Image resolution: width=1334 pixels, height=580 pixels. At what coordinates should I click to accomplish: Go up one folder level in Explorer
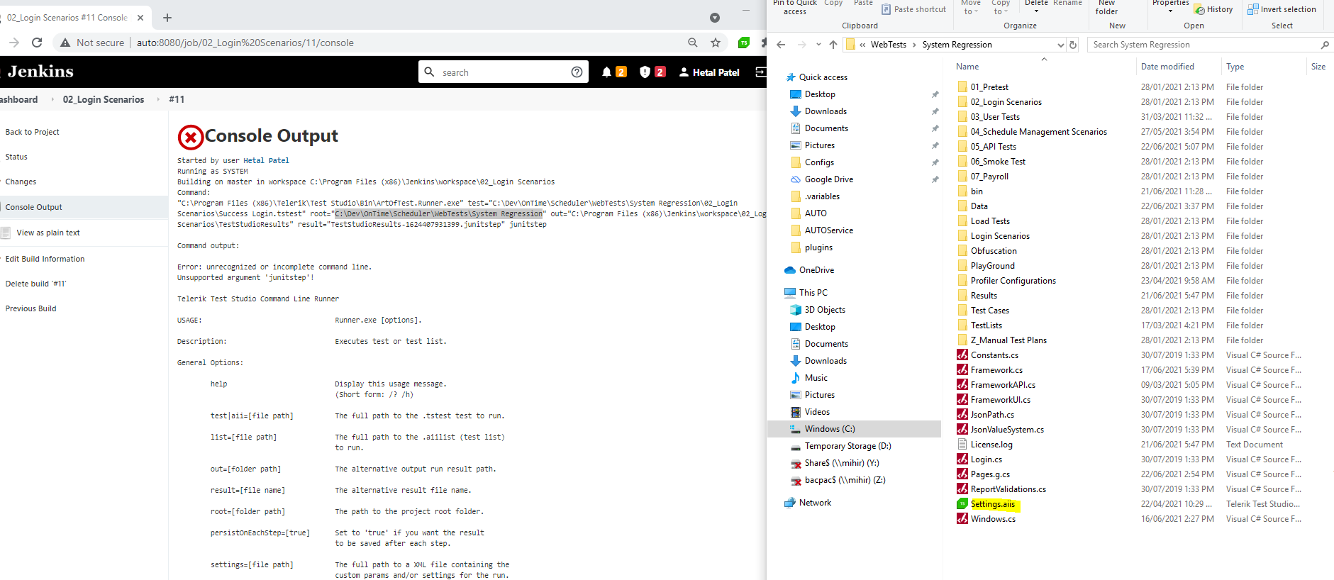(x=833, y=45)
